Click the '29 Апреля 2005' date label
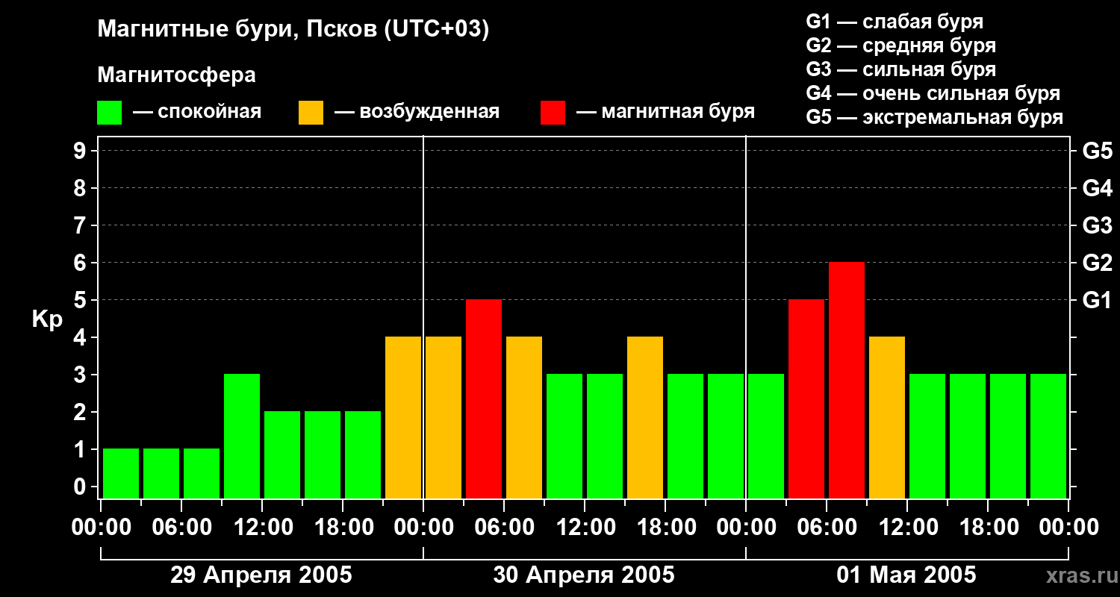Image resolution: width=1120 pixels, height=597 pixels. click(261, 575)
